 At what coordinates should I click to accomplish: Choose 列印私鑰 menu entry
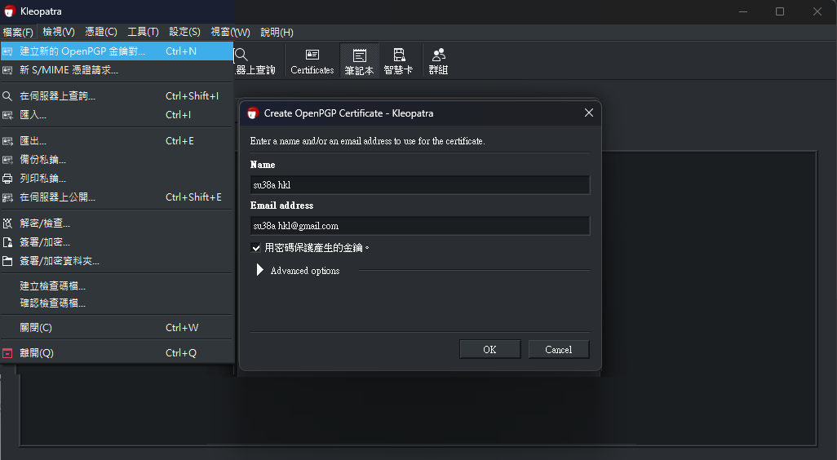[x=117, y=179]
